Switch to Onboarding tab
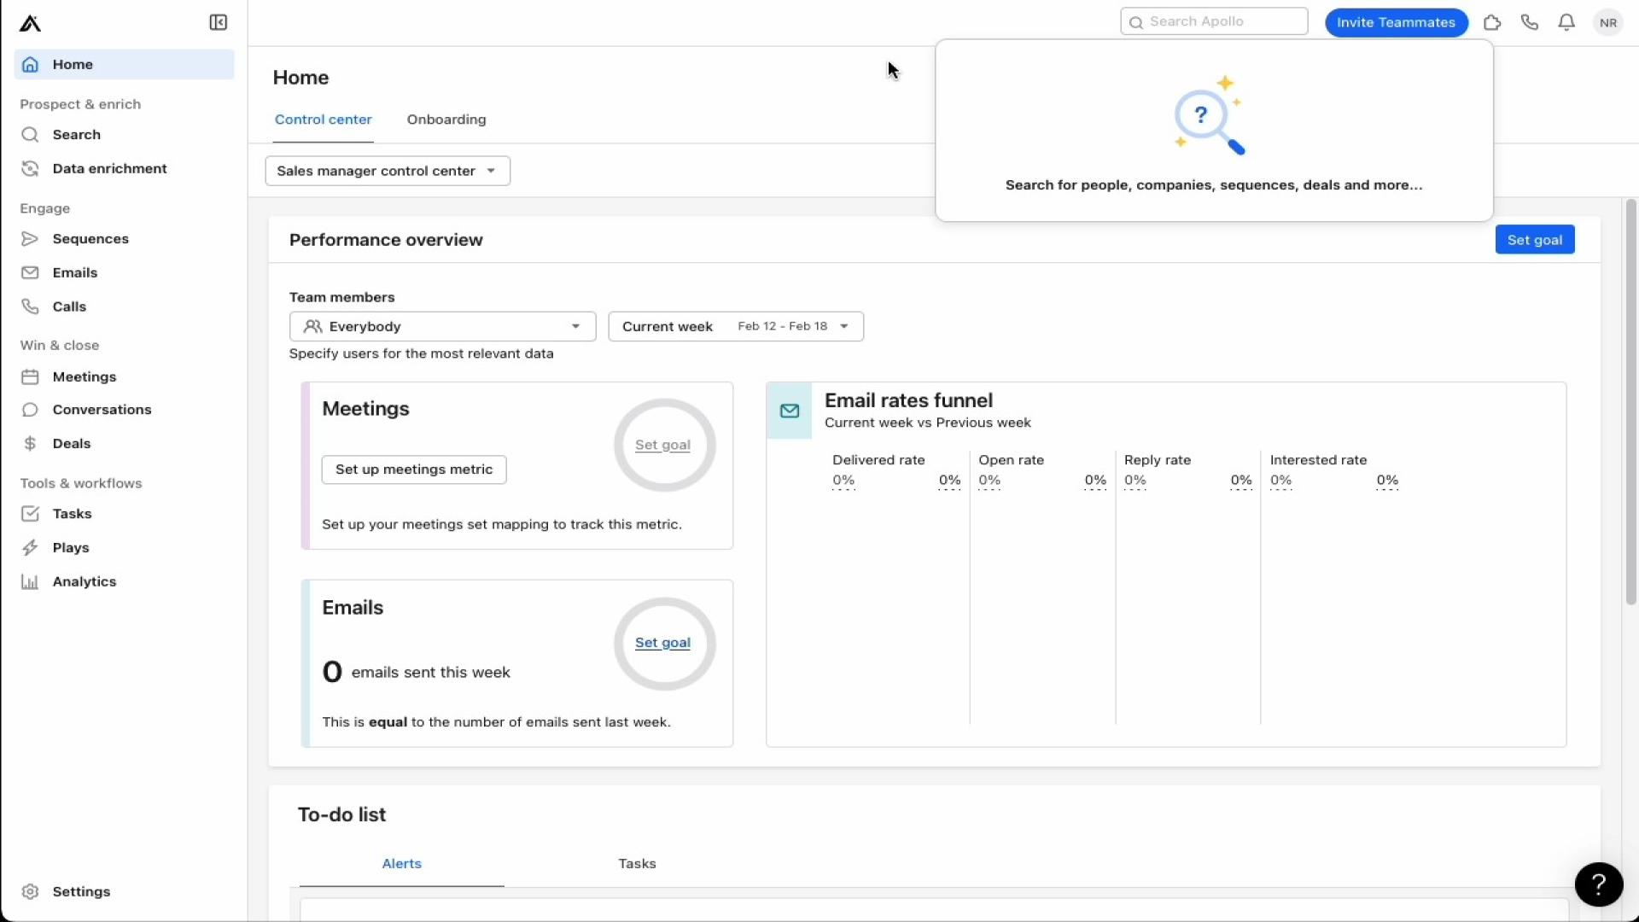Viewport: 1639px width, 922px height. [x=446, y=120]
